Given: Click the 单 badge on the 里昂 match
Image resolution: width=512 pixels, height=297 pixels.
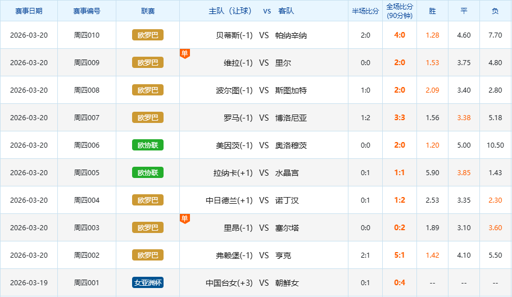Looking at the screenshot, I should coord(184,218).
